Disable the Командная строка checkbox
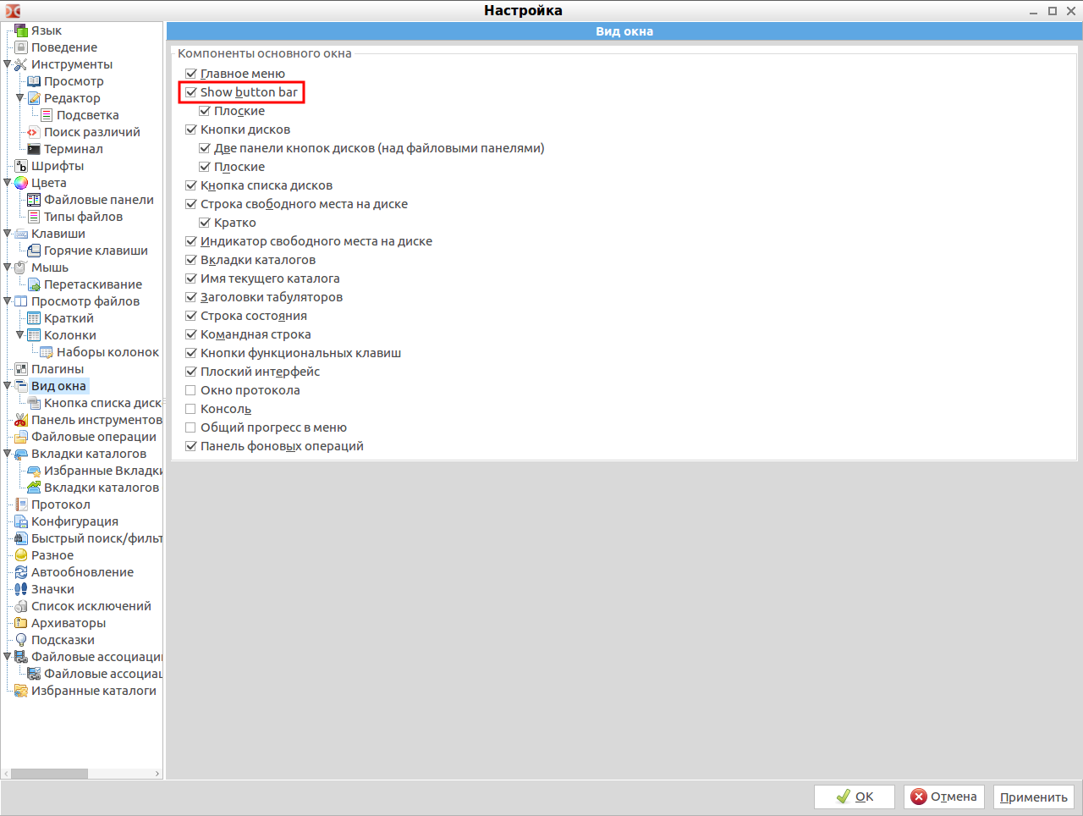1083x816 pixels. click(x=191, y=334)
